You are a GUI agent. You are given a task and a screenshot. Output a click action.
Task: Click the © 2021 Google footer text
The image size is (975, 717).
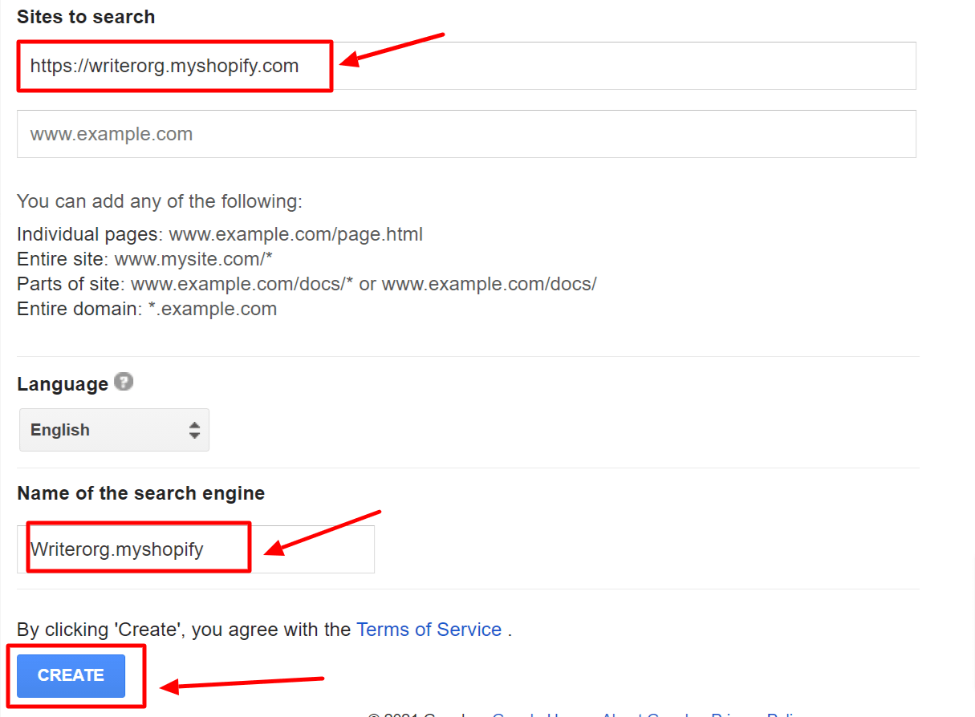click(417, 714)
